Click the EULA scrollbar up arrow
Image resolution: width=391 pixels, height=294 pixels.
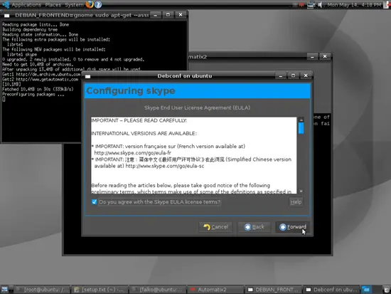tap(301, 120)
